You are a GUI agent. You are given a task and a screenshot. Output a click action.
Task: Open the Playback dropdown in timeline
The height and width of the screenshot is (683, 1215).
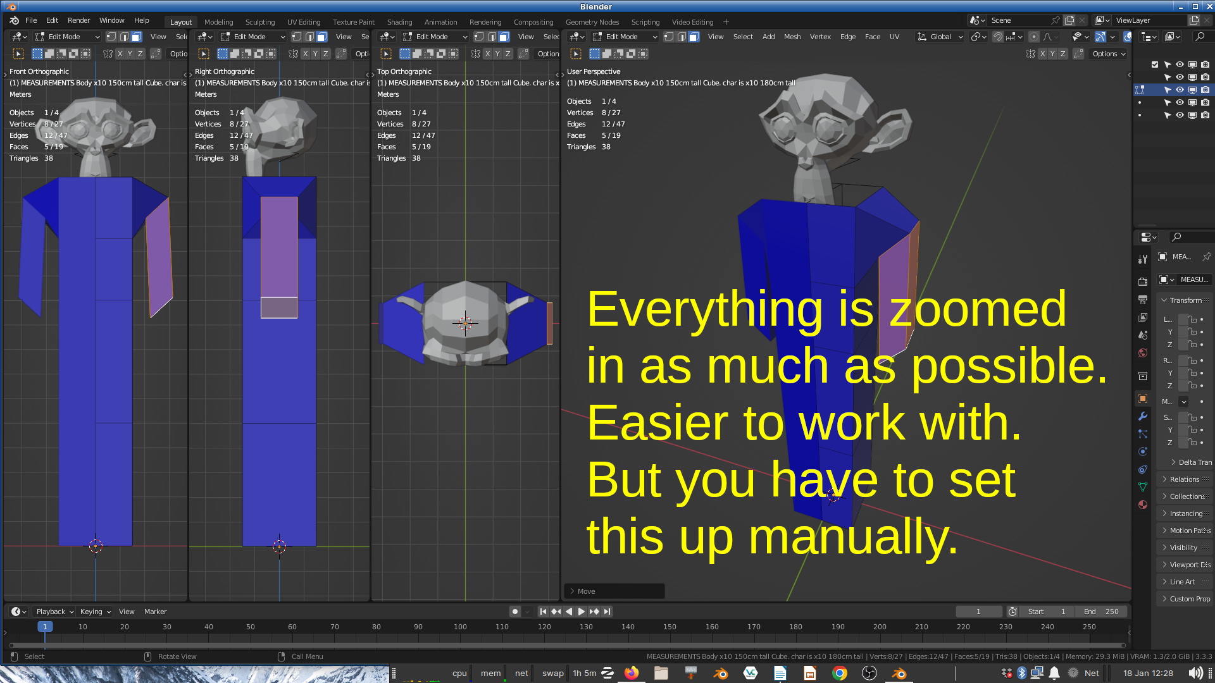[54, 612]
